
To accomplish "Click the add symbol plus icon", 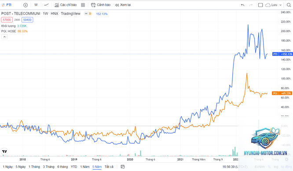I will (x=26, y=5).
